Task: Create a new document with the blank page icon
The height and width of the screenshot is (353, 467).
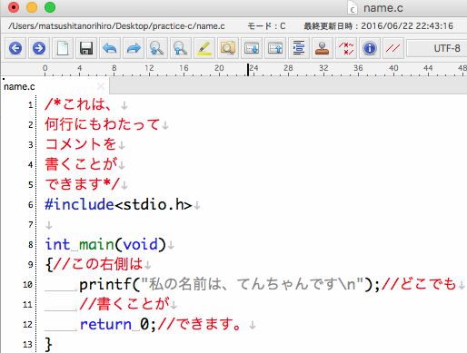Action: tap(63, 48)
